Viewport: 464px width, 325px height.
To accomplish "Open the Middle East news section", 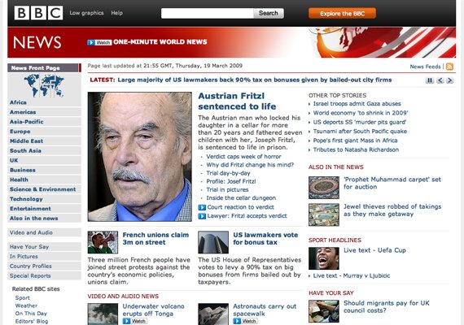I will pyautogui.click(x=44, y=141).
